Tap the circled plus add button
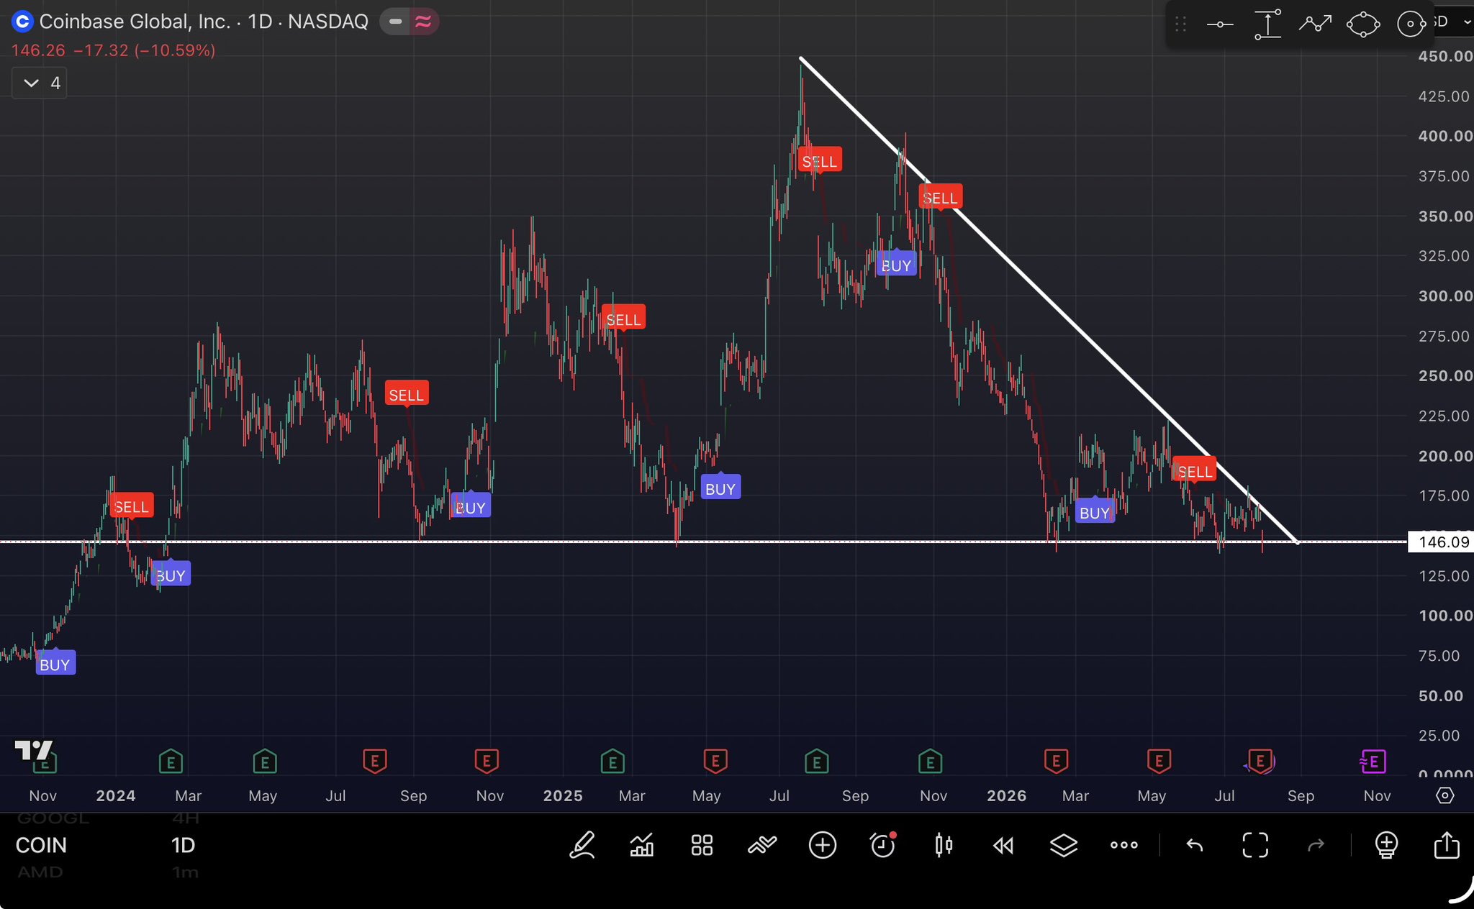Image resolution: width=1474 pixels, height=909 pixels. [823, 845]
